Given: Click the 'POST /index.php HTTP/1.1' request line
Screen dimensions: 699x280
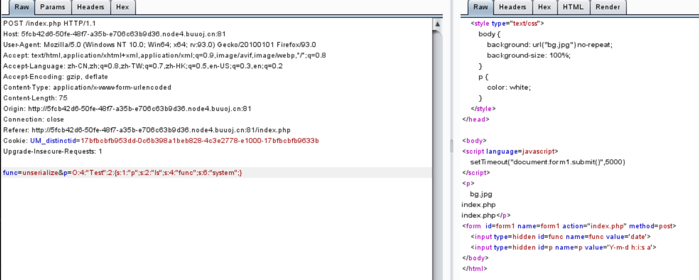Looking at the screenshot, I should pos(49,23).
